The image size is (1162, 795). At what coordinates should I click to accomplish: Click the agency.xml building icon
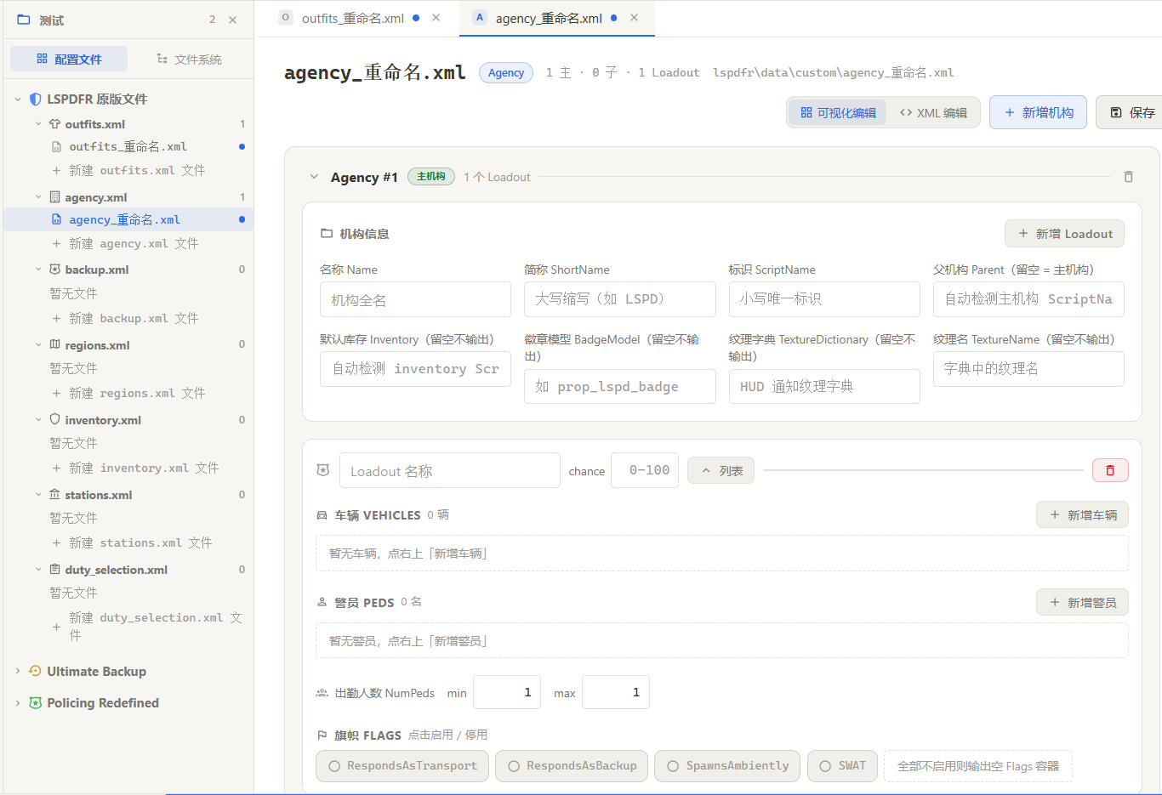[54, 197]
